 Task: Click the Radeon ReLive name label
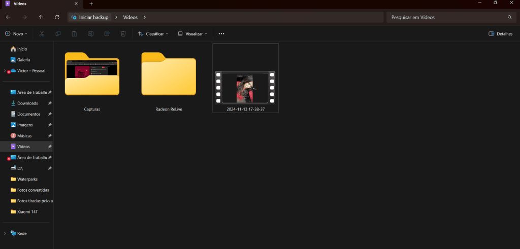click(169, 109)
